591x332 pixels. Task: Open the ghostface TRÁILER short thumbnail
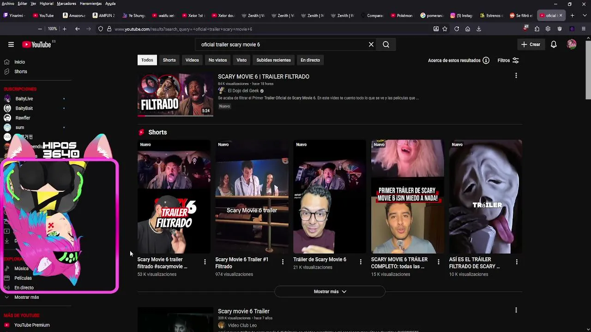click(x=486, y=197)
